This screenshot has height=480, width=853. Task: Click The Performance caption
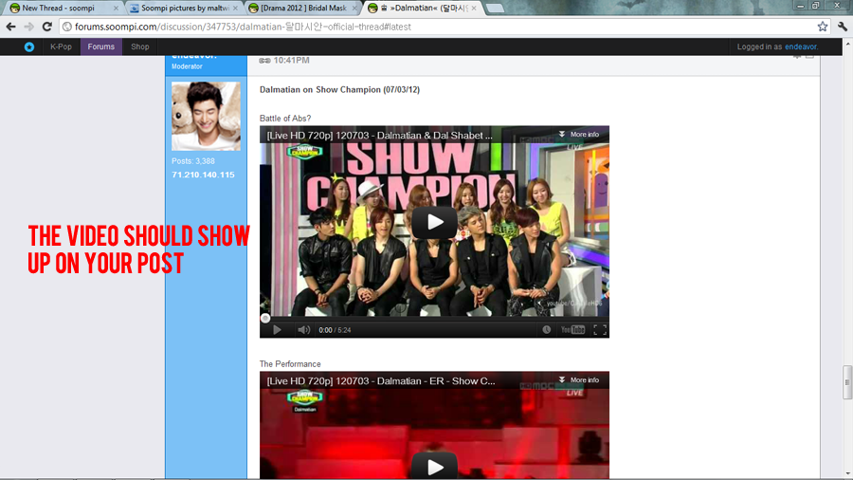coord(290,364)
